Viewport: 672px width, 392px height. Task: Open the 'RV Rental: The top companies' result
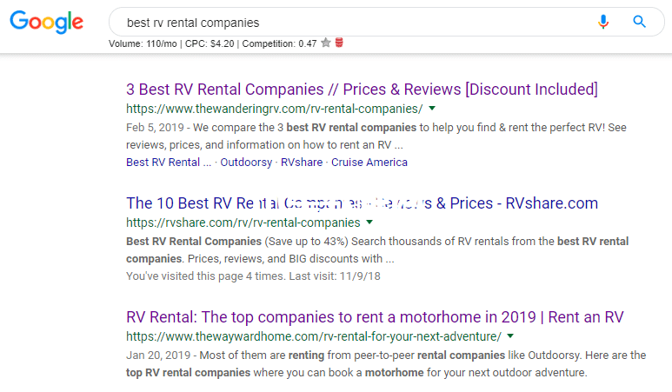375,317
